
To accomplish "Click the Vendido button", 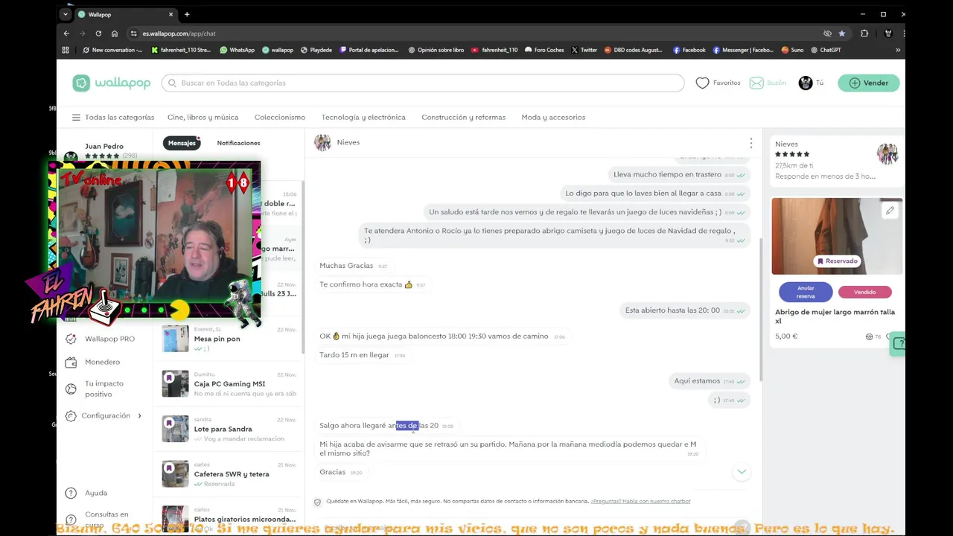I will pyautogui.click(x=865, y=292).
